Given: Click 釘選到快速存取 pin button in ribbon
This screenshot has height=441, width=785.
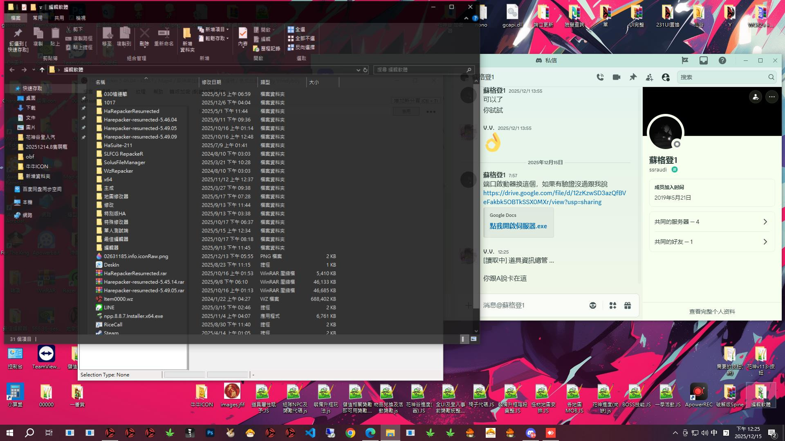Looking at the screenshot, I should pyautogui.click(x=18, y=40).
